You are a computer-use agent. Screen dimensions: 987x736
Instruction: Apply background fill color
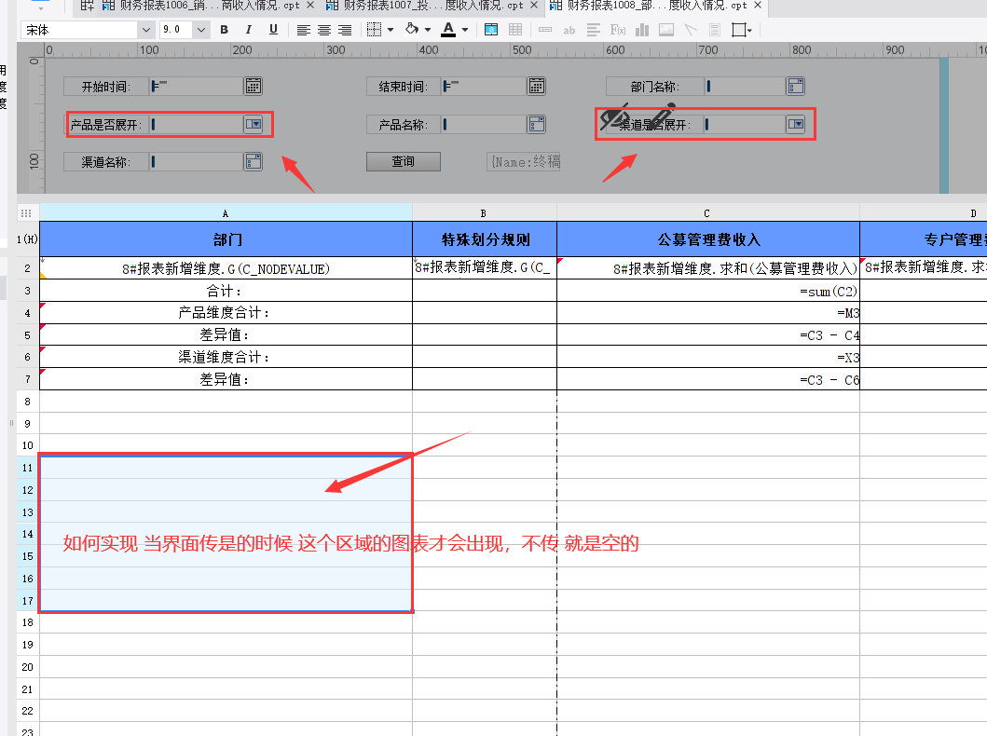click(412, 29)
